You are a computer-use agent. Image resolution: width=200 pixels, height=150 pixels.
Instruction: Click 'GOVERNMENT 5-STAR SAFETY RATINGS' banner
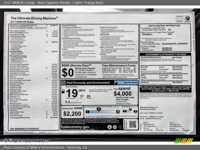click(x=166, y=54)
